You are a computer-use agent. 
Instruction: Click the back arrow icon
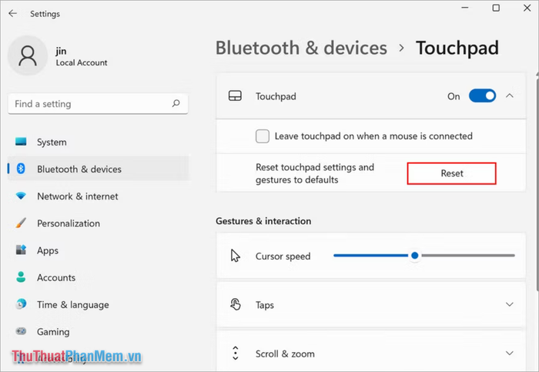pyautogui.click(x=13, y=13)
